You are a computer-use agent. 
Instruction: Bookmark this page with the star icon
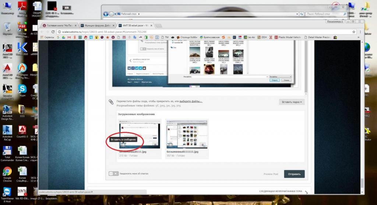click(x=354, y=32)
